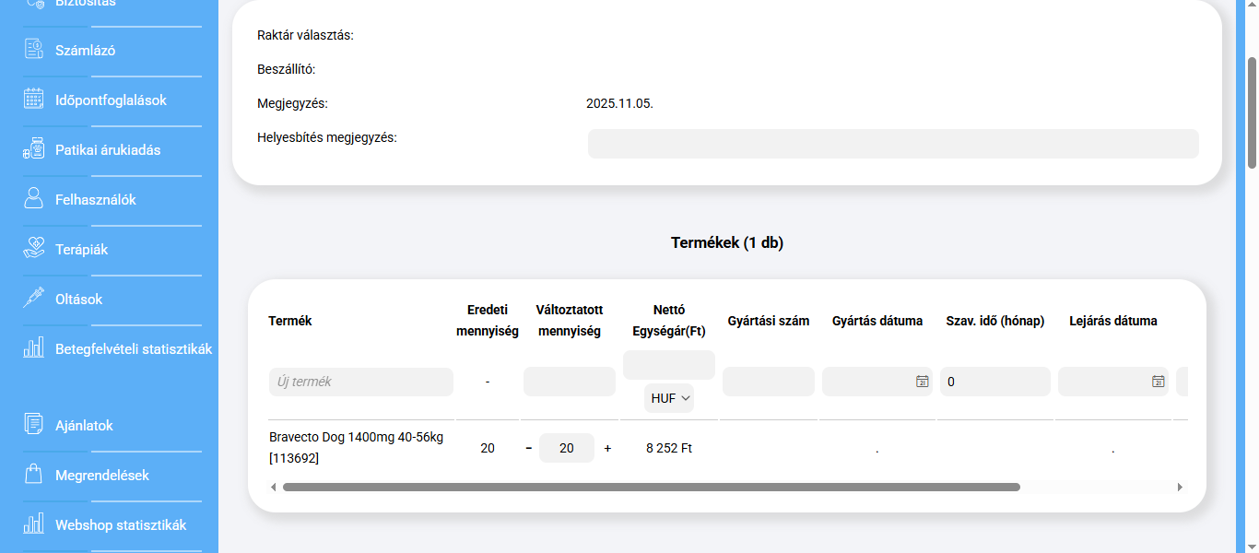Click the Új termék search field
Viewport: 1259px width, 553px height.
click(x=360, y=382)
